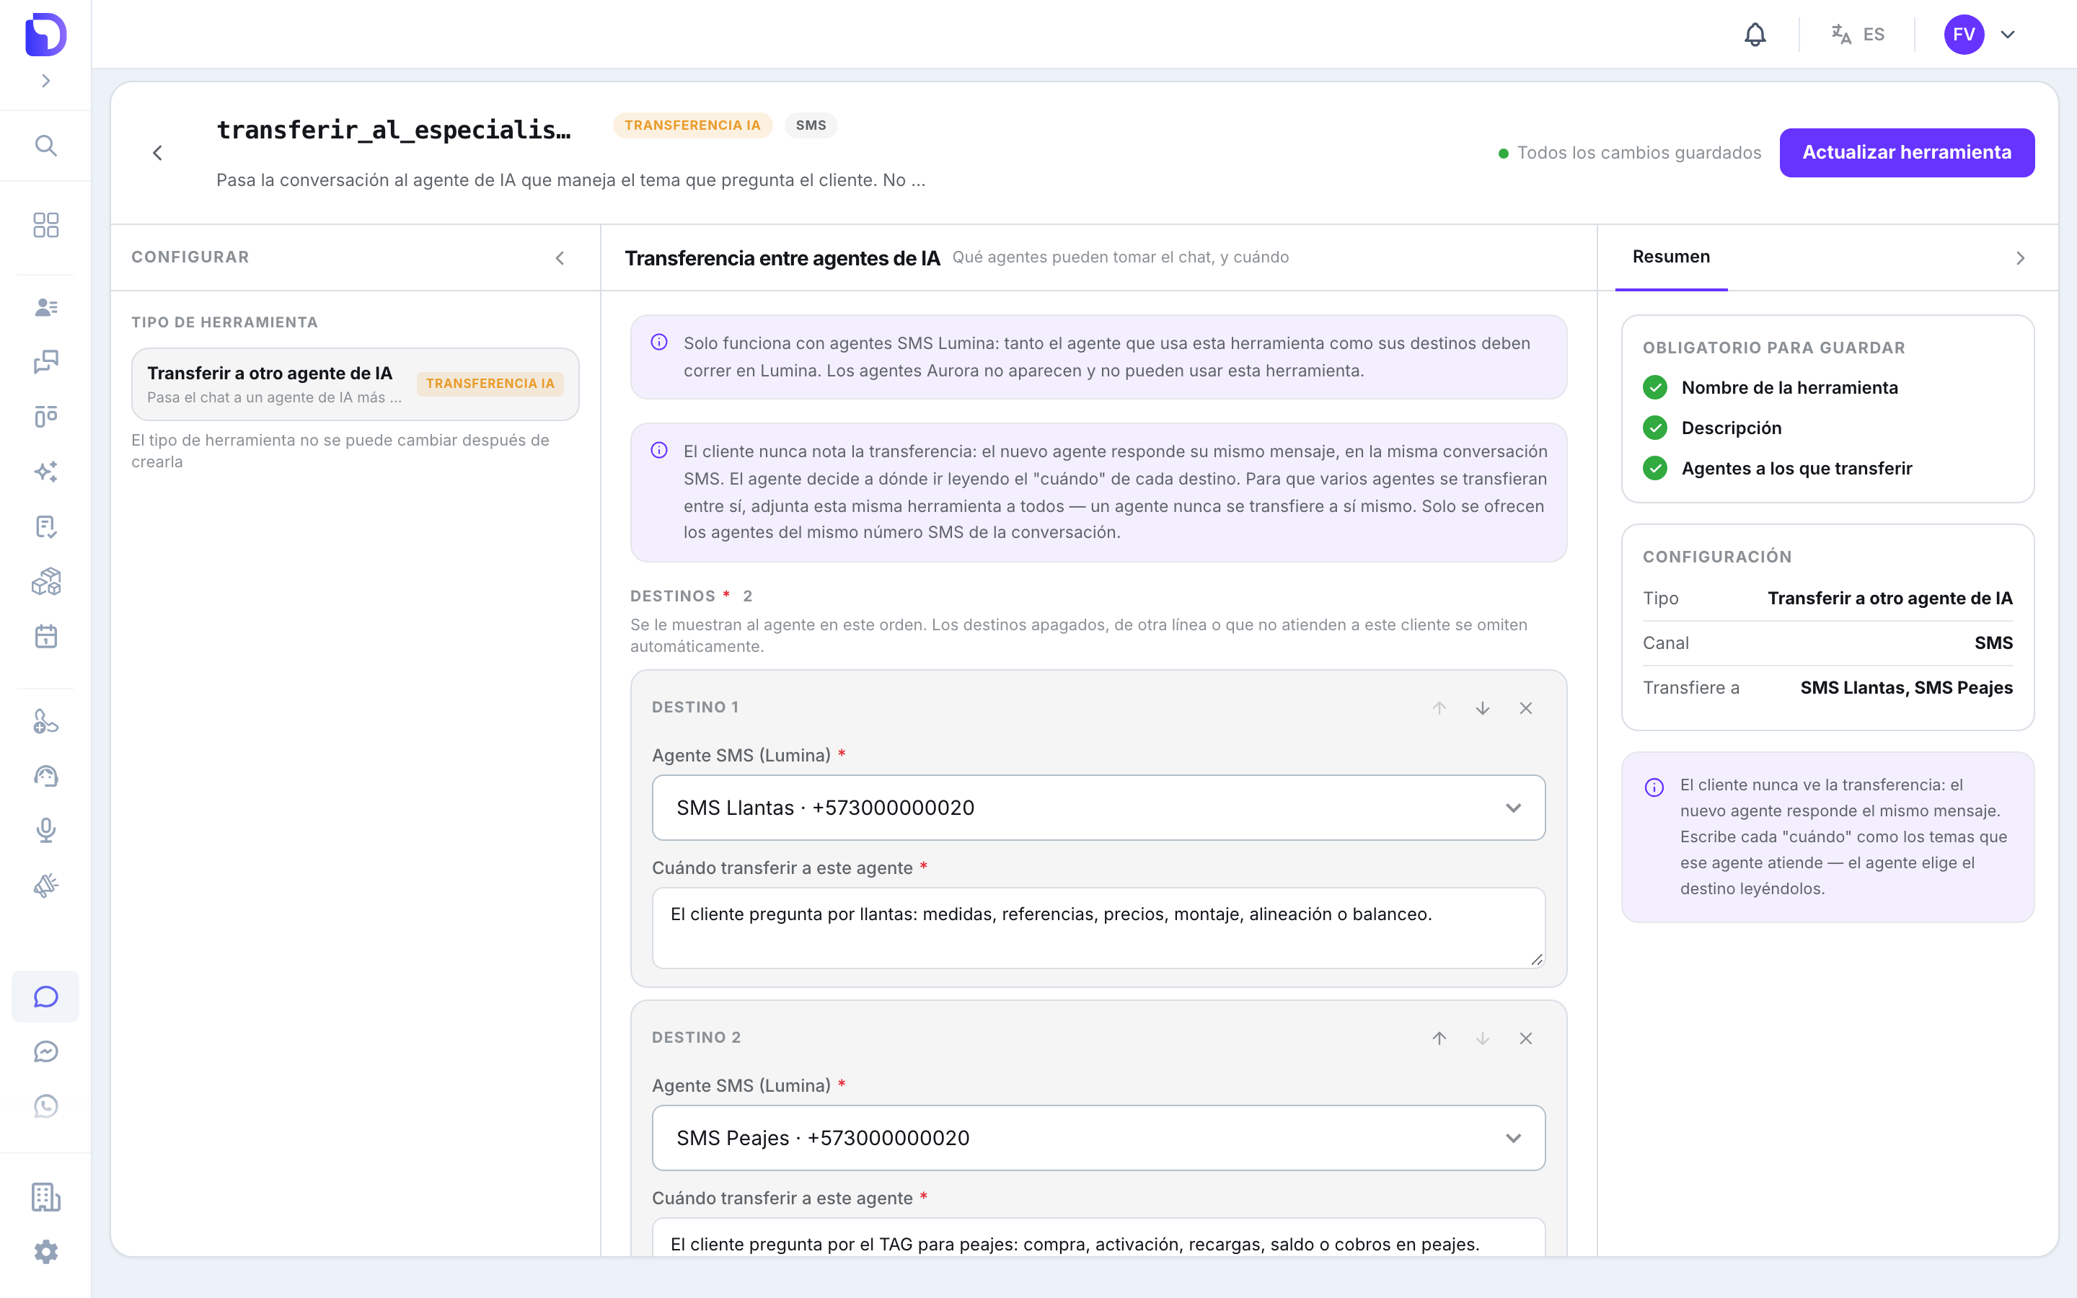The width and height of the screenshot is (2077, 1298).
Task: Click the TRANSFERENCIA IA badge in the header
Action: point(692,125)
